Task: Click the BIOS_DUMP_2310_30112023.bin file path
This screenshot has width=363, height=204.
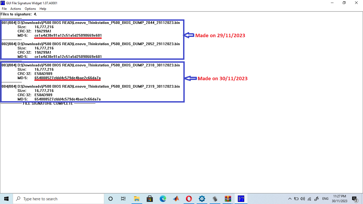Action: (99, 65)
